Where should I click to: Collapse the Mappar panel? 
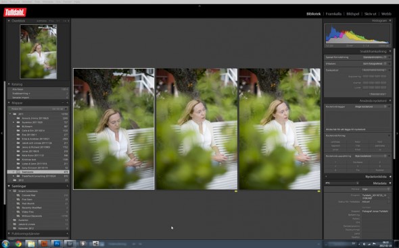point(9,102)
